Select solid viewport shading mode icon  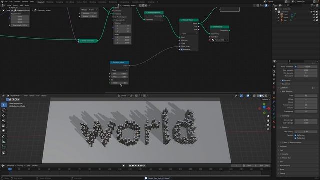(260, 96)
